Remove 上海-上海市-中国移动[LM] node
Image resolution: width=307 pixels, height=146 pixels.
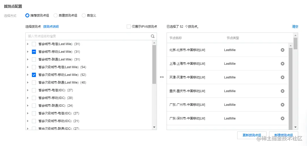pyautogui.click(x=283, y=64)
